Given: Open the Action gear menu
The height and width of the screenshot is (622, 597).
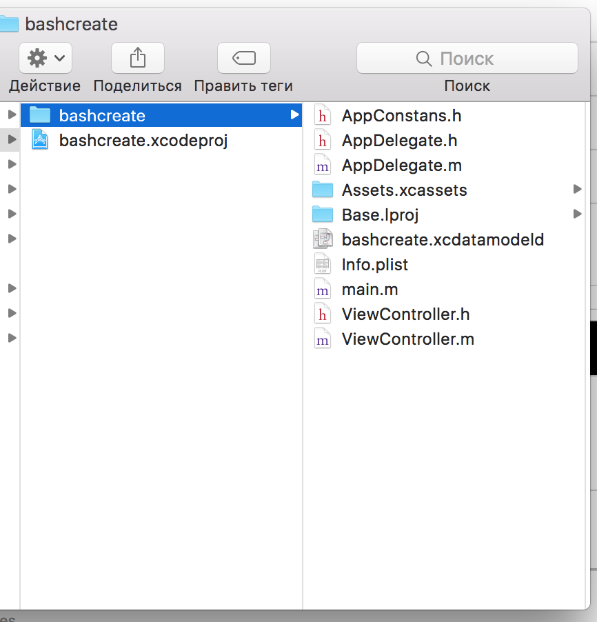Looking at the screenshot, I should [x=45, y=58].
